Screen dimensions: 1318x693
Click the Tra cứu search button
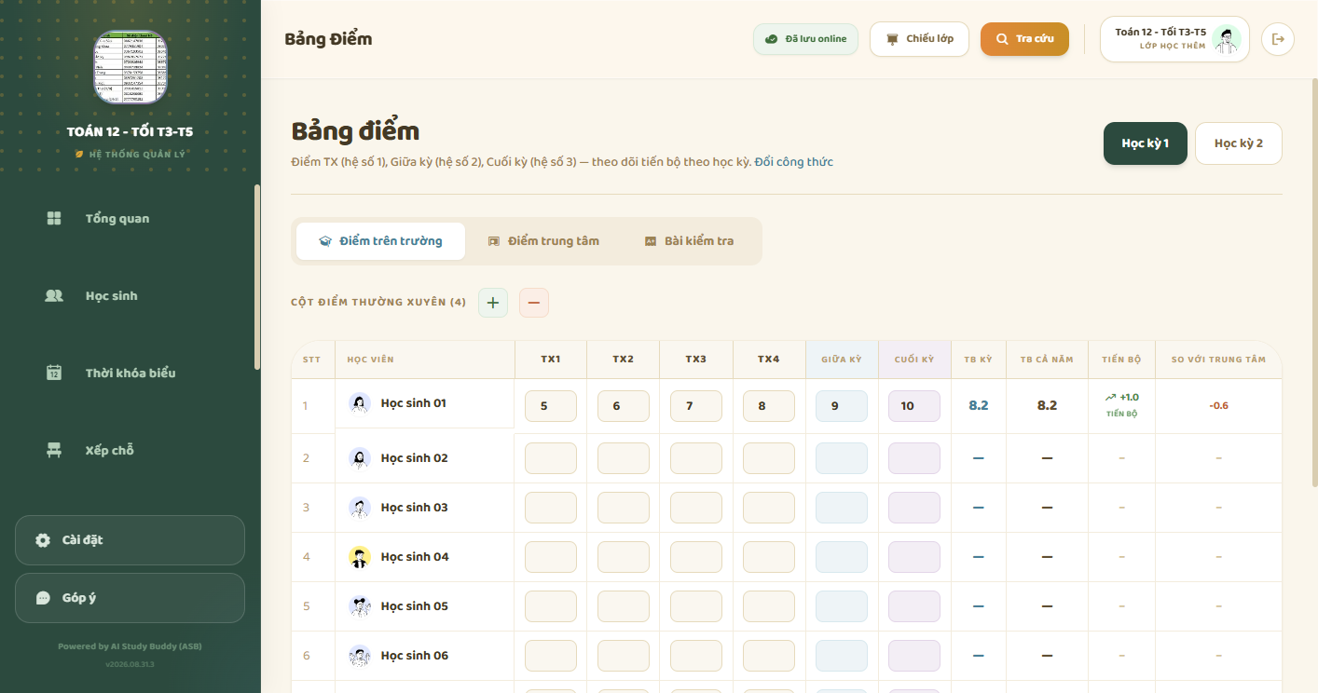click(x=1024, y=39)
